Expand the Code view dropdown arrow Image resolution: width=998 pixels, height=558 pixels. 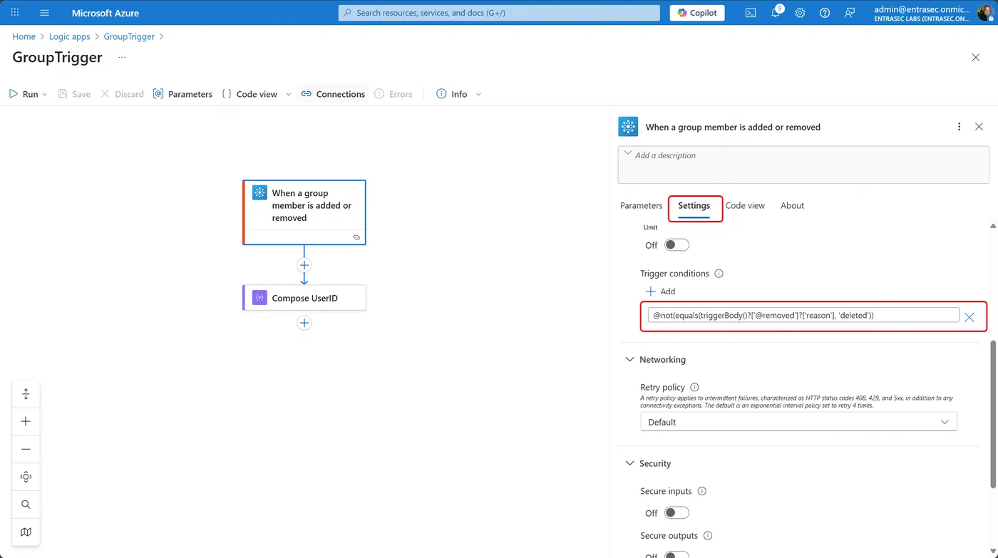tap(288, 94)
